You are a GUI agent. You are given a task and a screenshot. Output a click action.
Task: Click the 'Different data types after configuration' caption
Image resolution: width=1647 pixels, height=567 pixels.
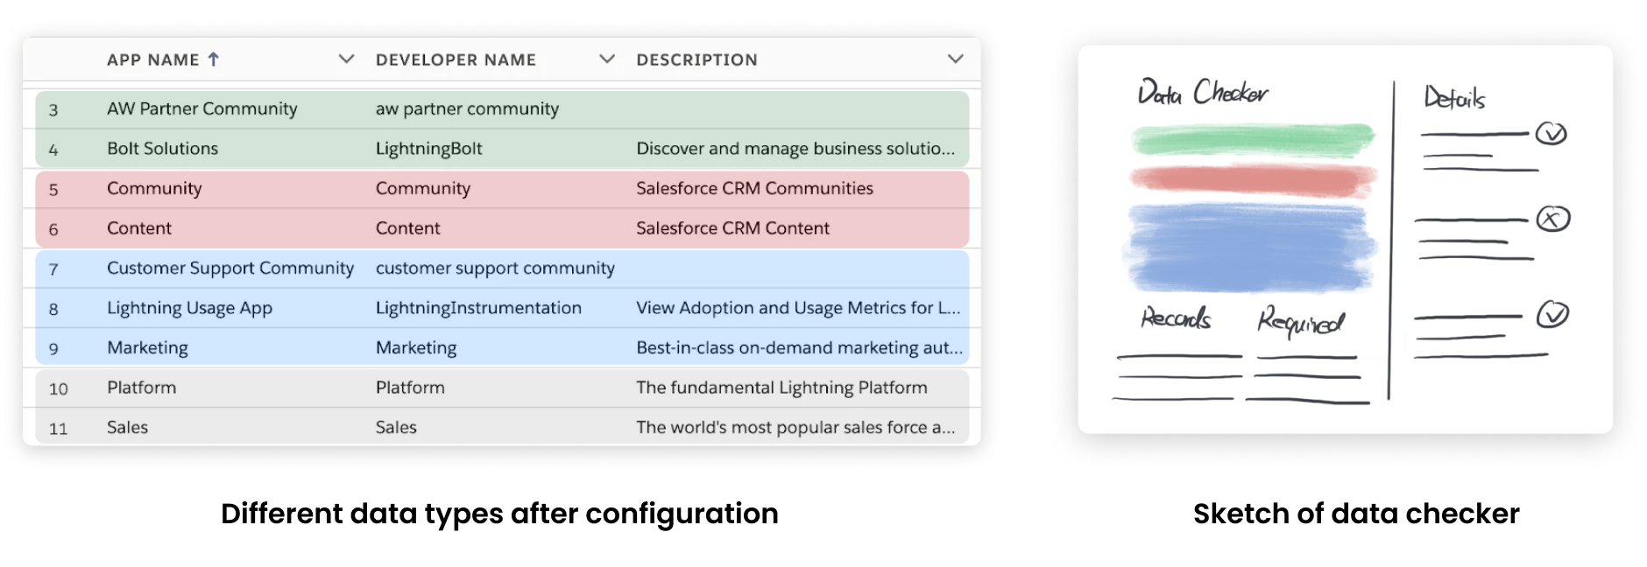[x=499, y=514]
